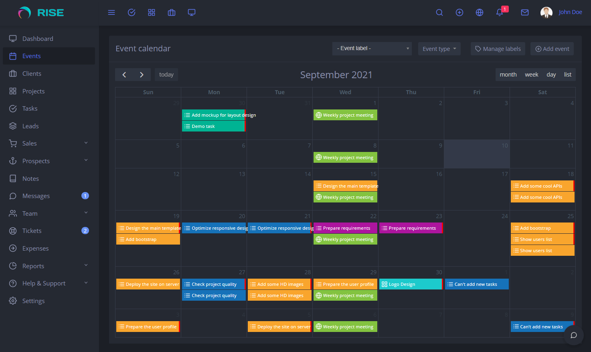Switch calendar to list view
This screenshot has height=352, width=591.
(x=567, y=74)
